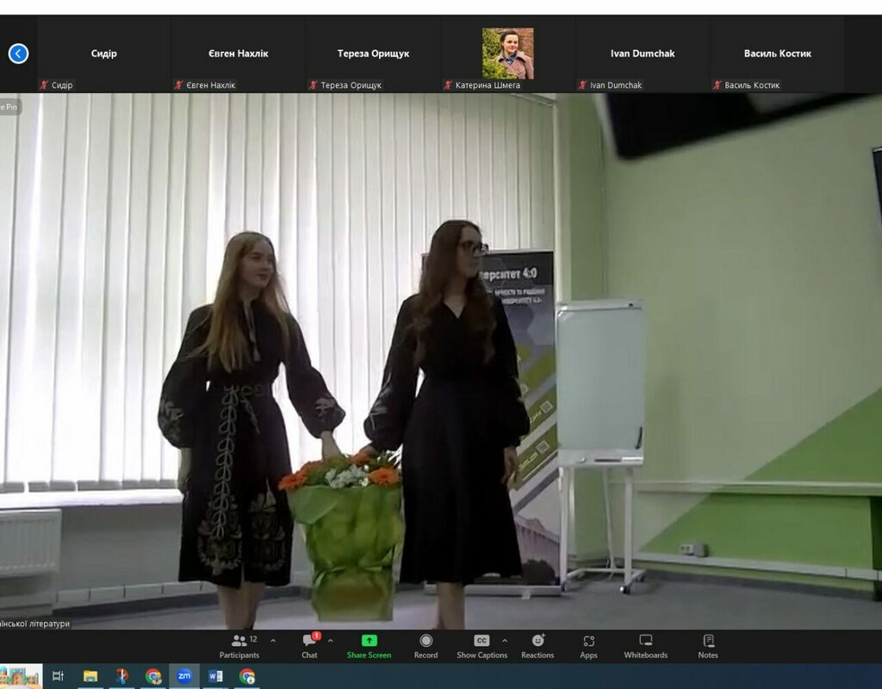
Task: Select the Ivan Dumchak participant tile
Action: [643, 53]
